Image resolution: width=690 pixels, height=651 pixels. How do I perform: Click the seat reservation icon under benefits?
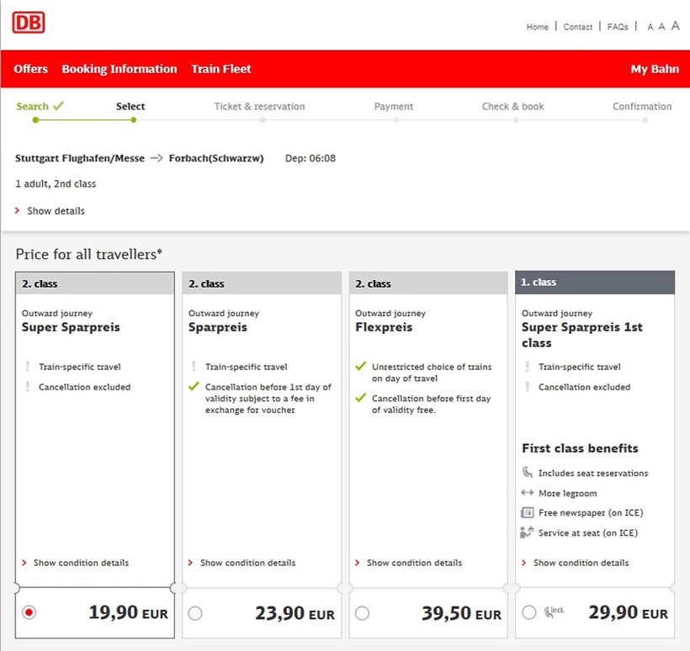(527, 473)
